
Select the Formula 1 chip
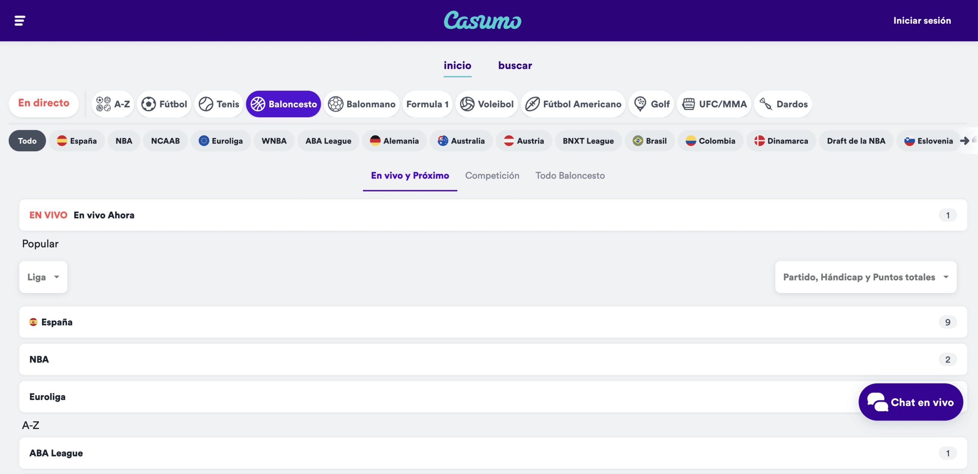click(427, 104)
